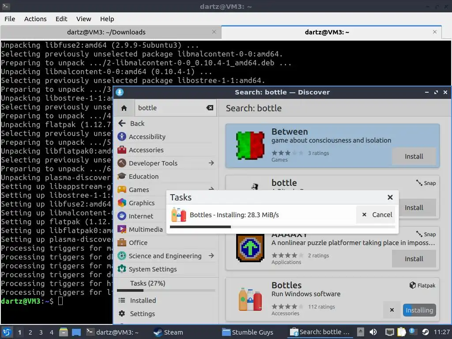
Task: Open the Help menu in terminal
Action: [x=107, y=19]
